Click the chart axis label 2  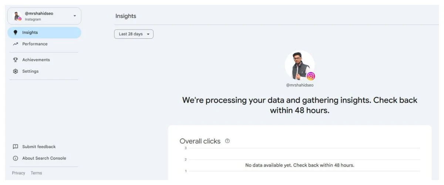pyautogui.click(x=185, y=160)
